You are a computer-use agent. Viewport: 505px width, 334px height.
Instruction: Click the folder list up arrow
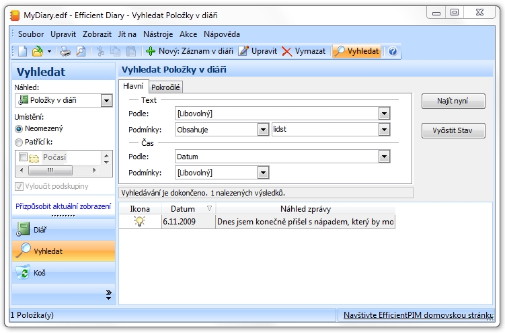tap(107, 156)
